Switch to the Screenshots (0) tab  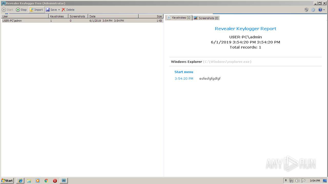coord(206,18)
